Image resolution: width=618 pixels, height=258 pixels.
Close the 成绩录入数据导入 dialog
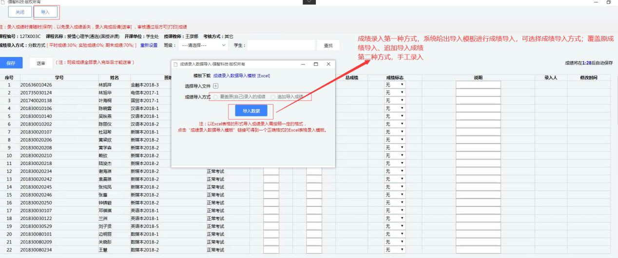328,64
